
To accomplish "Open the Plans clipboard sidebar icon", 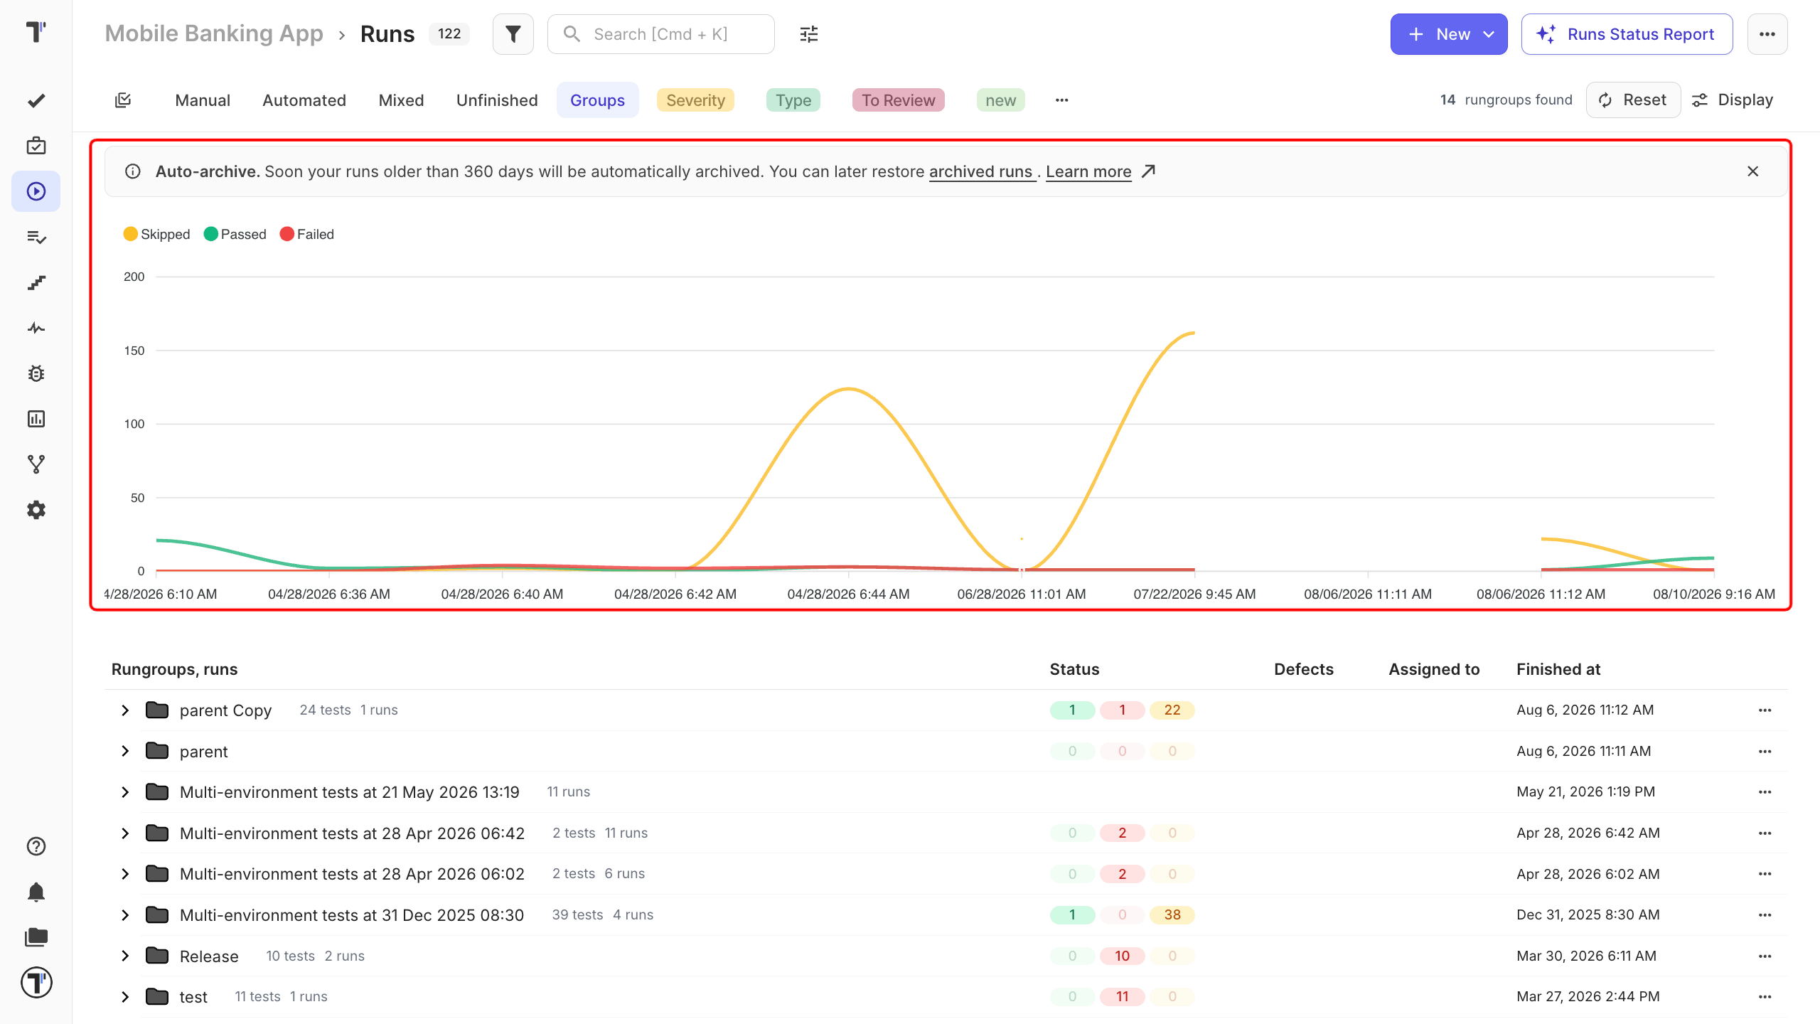I will pyautogui.click(x=36, y=146).
